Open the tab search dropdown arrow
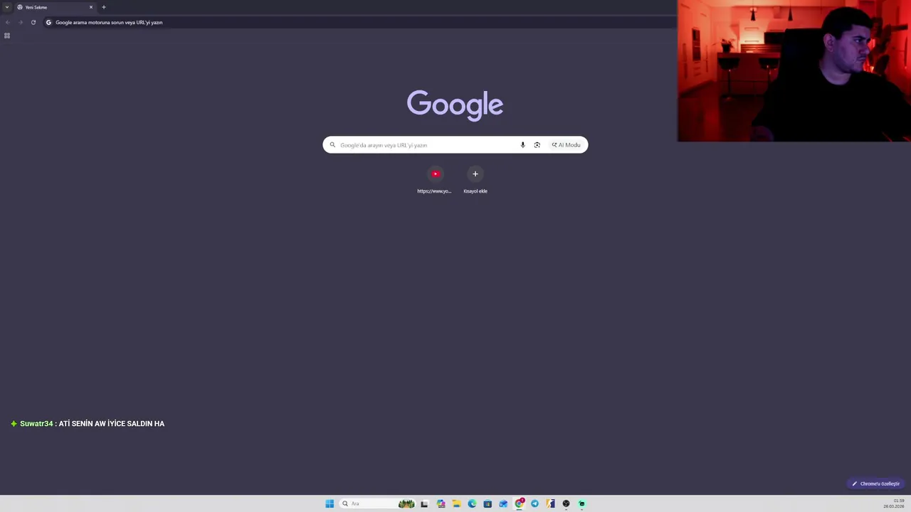This screenshot has width=911, height=512. [7, 7]
